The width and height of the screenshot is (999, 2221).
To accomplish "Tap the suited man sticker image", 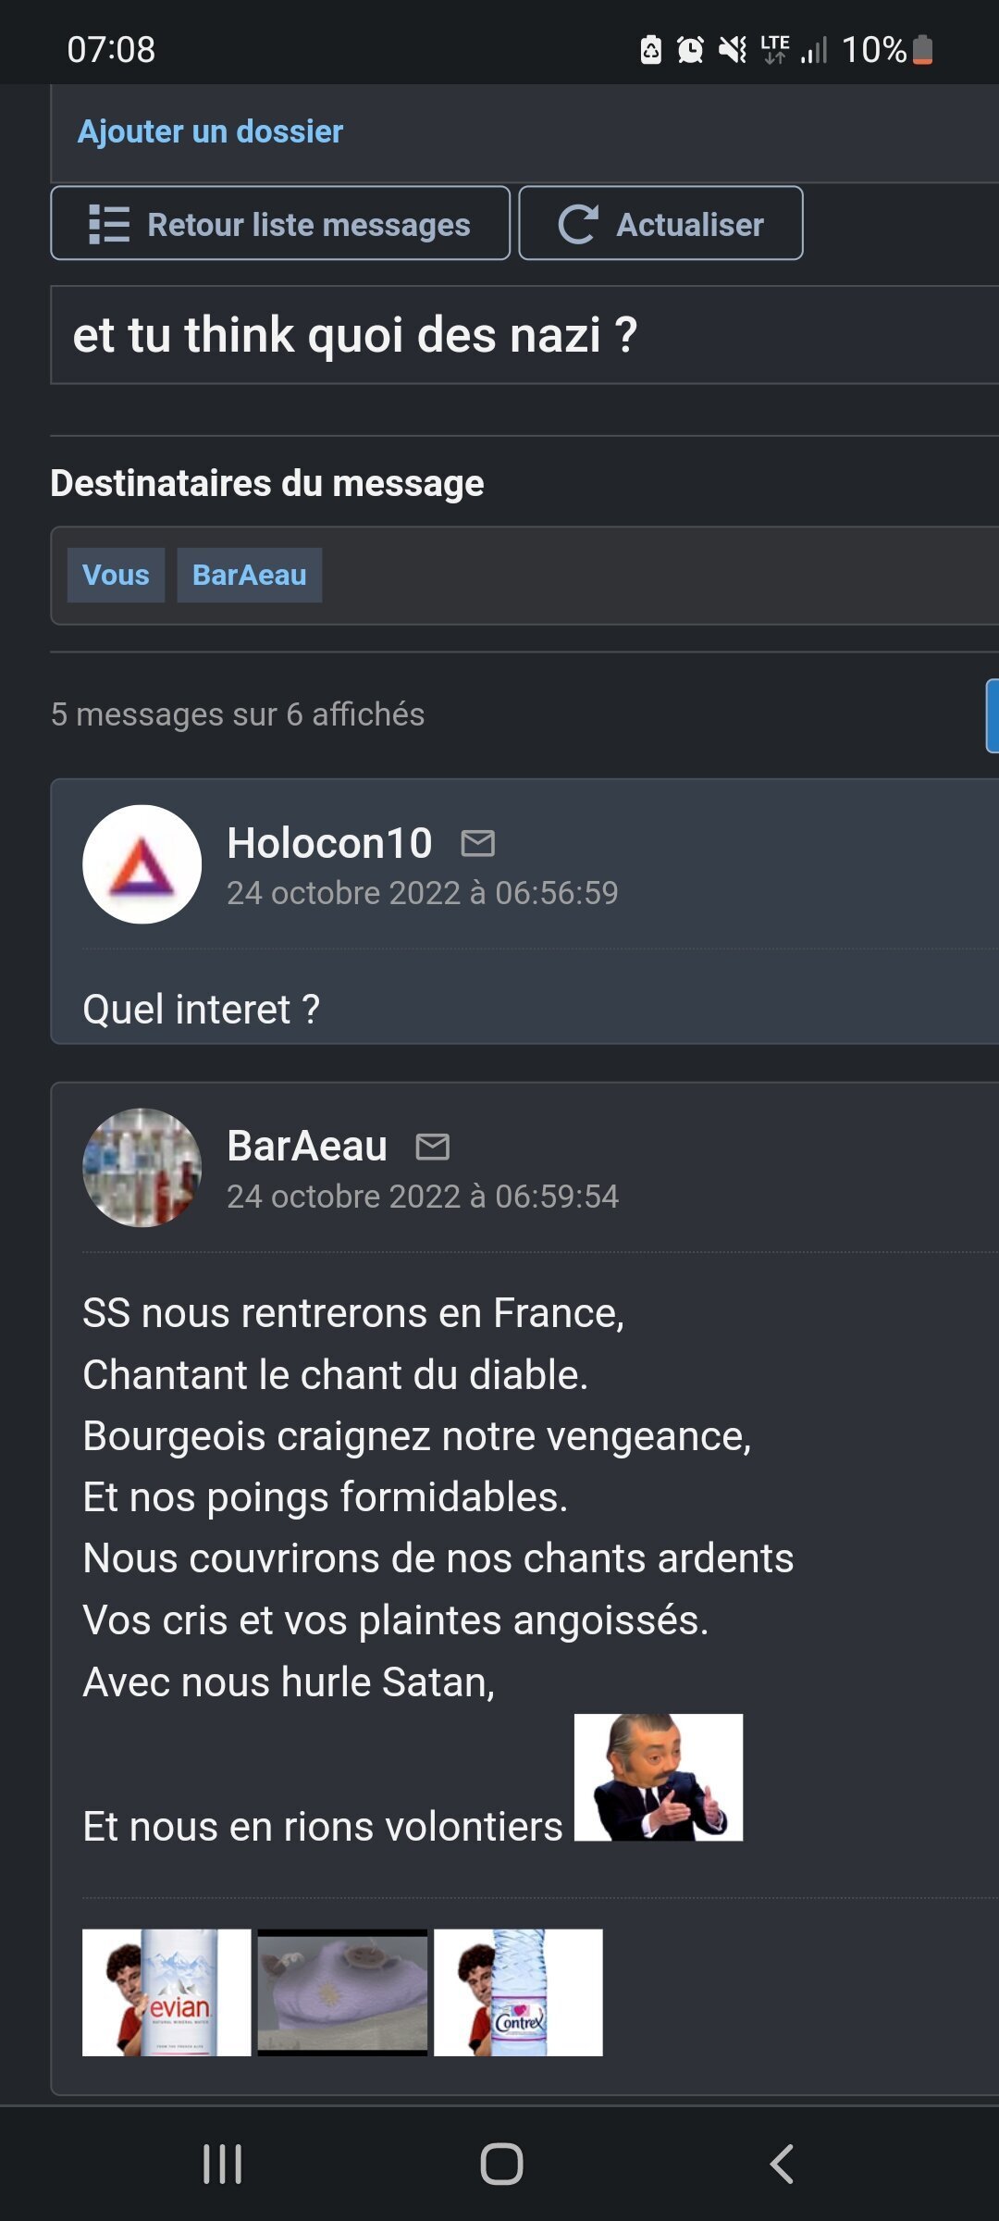I will pyautogui.click(x=658, y=1777).
